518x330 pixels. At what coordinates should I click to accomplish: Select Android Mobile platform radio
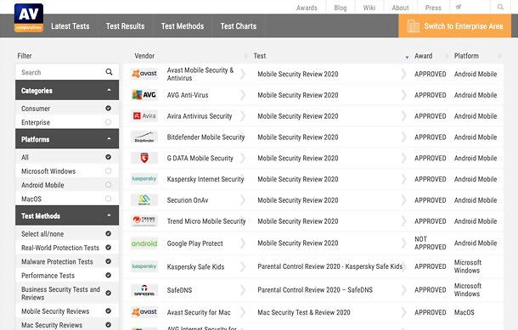(108, 185)
